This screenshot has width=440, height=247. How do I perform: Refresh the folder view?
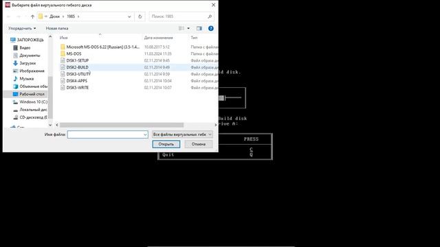(140, 16)
